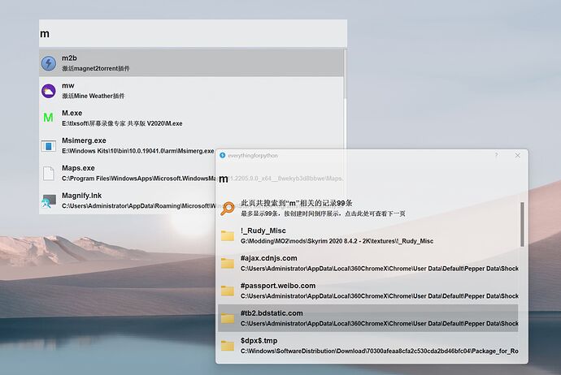Close the everythingforpython window
This screenshot has height=375, width=561.
tap(518, 155)
